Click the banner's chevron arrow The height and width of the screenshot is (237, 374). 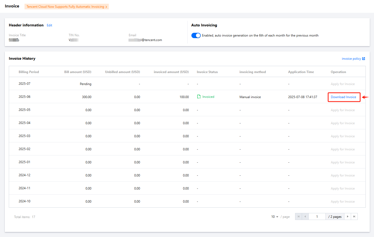click(x=106, y=7)
